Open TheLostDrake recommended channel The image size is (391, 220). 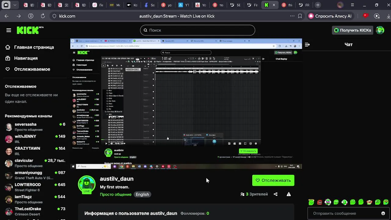tap(35, 211)
